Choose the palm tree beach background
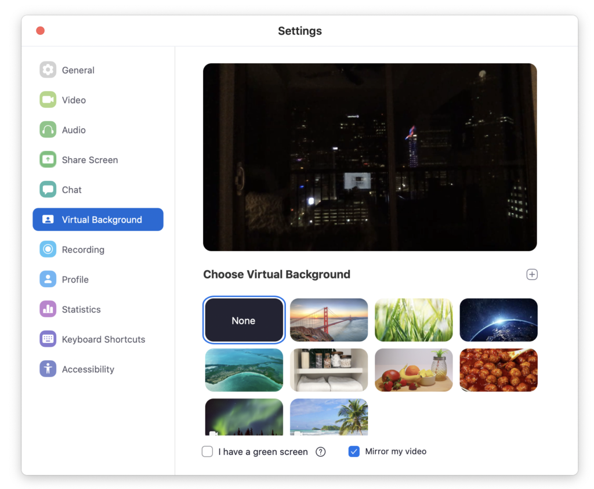Screen dimensions: 594x489 329,417
